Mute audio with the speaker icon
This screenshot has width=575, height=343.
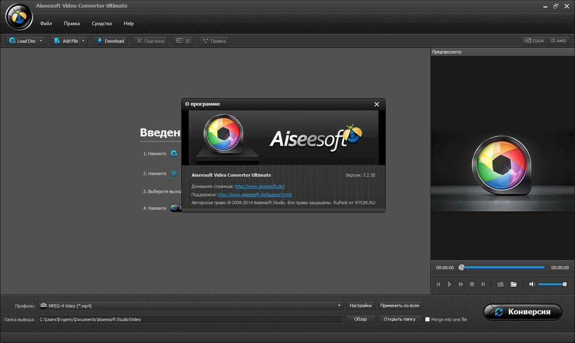click(x=532, y=284)
